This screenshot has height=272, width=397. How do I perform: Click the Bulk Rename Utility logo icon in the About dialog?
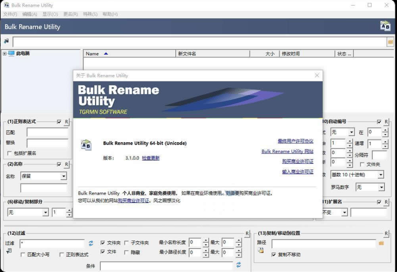[86, 145]
